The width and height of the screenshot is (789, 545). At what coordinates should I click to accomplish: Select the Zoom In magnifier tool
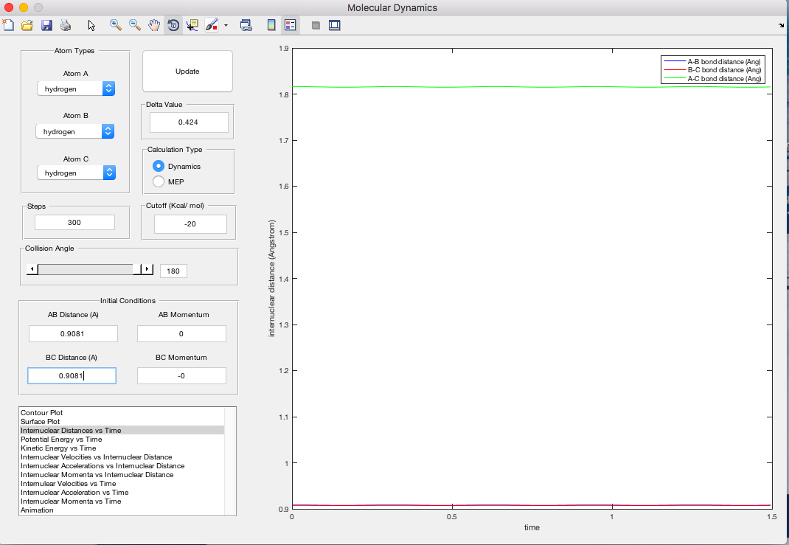[116, 25]
